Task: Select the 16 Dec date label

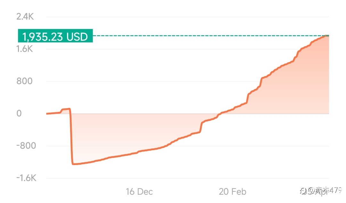Action: click(139, 191)
